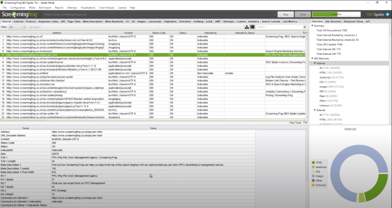Select the row for /broken-link-checker/ URL
392x208 pixels.
click(x=152, y=81)
